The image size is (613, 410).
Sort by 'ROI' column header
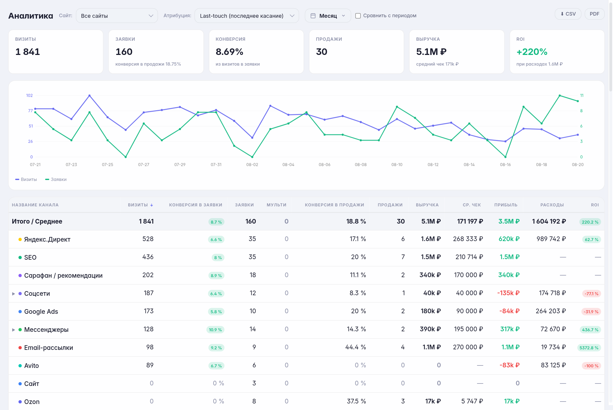(595, 205)
